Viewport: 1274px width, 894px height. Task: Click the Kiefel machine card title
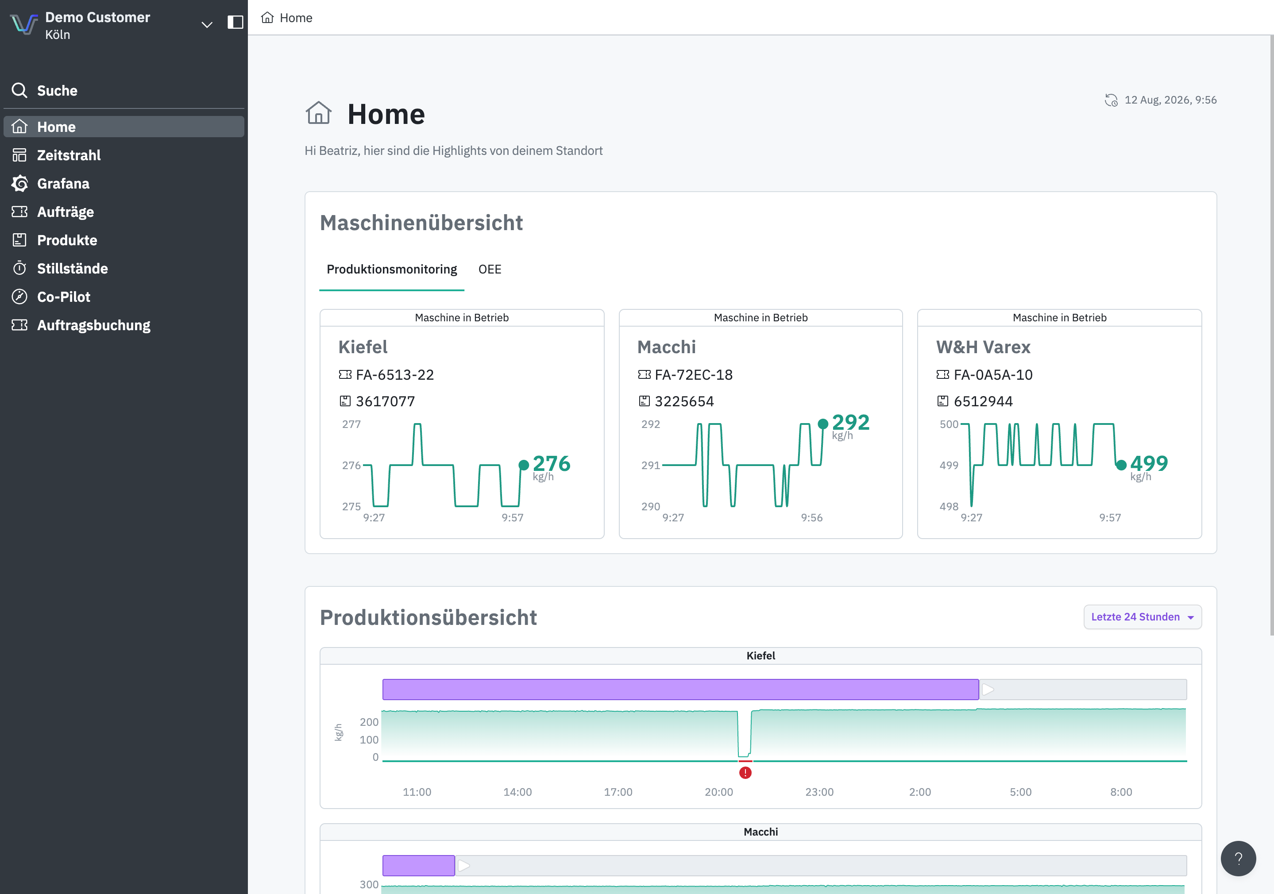click(363, 347)
